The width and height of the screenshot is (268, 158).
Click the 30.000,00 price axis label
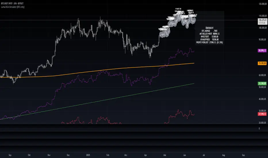(x=263, y=111)
